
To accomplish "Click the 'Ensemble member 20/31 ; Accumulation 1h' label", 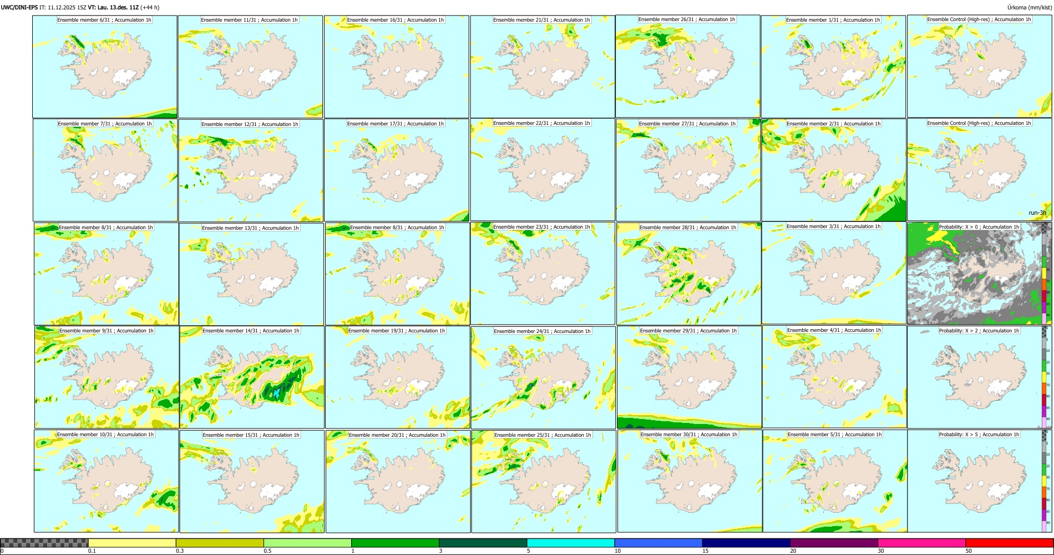I will (397, 435).
